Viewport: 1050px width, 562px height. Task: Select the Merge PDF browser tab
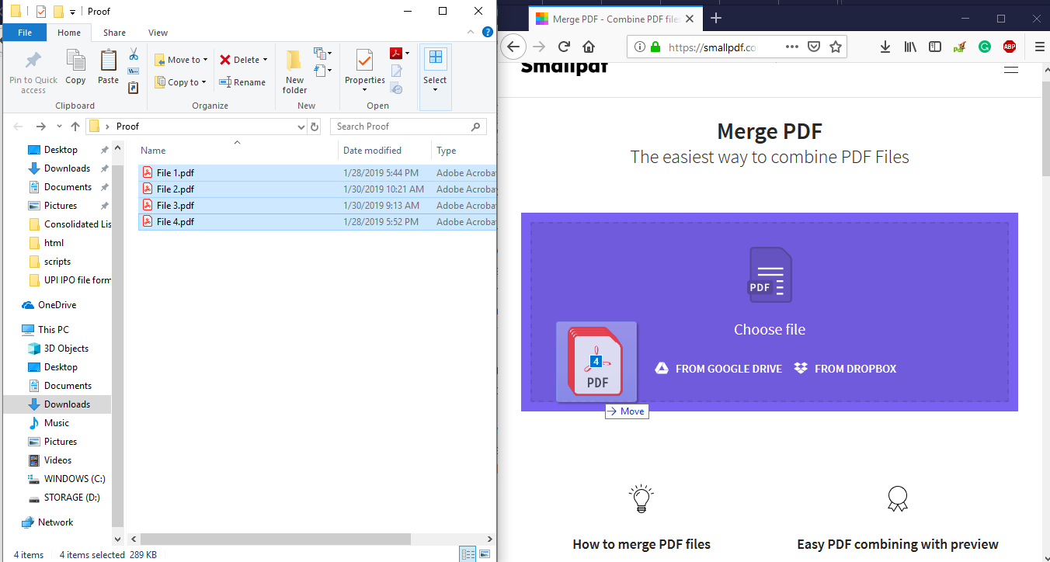[x=616, y=19]
